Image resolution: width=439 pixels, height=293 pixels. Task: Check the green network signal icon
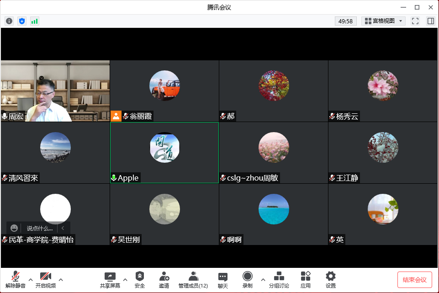(x=34, y=21)
